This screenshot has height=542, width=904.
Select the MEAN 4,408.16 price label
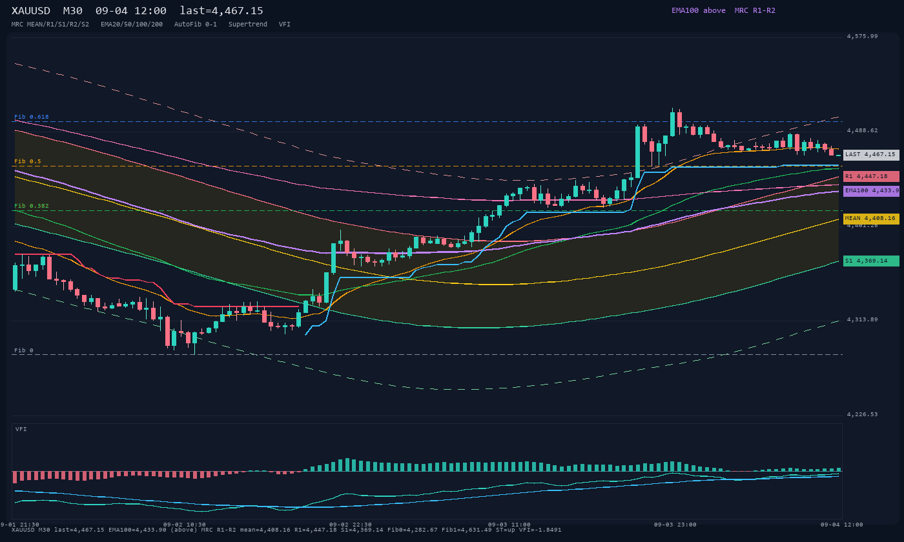(x=871, y=219)
